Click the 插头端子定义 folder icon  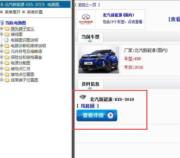pyautogui.click(x=7, y=29)
